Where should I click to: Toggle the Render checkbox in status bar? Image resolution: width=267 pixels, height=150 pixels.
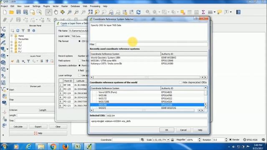tap(230, 140)
